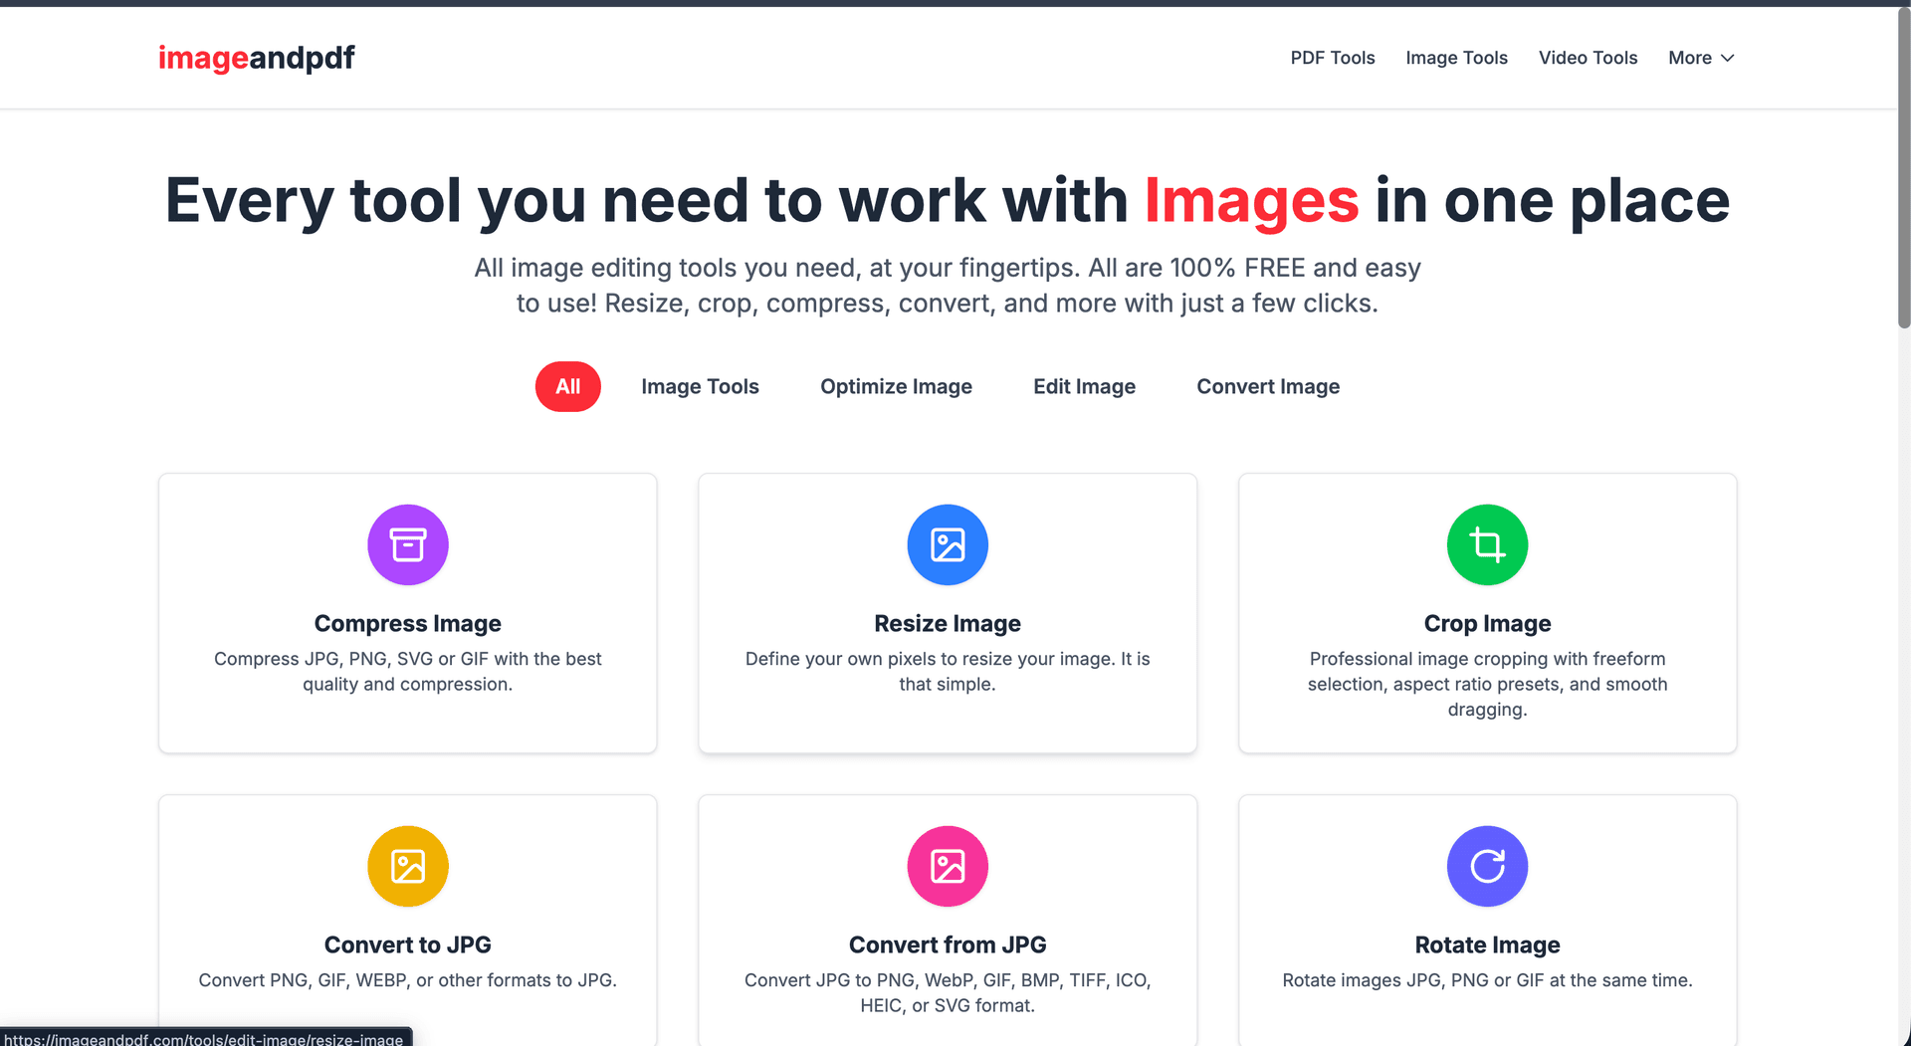Switch on the Convert Image filter
Viewport: 1911px width, 1046px height.
click(1268, 386)
